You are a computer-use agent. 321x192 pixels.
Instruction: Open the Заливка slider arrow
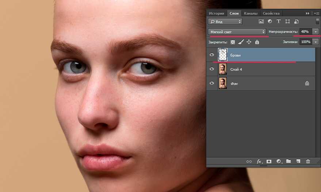click(x=316, y=42)
